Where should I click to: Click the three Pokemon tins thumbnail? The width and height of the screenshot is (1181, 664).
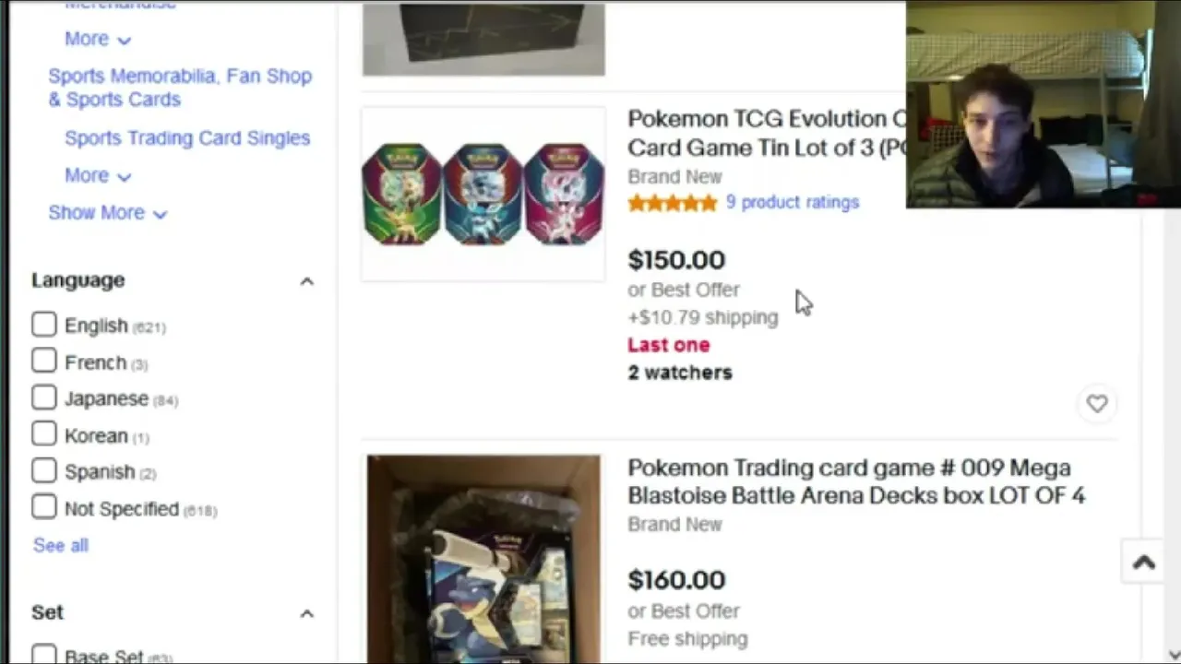(x=483, y=194)
